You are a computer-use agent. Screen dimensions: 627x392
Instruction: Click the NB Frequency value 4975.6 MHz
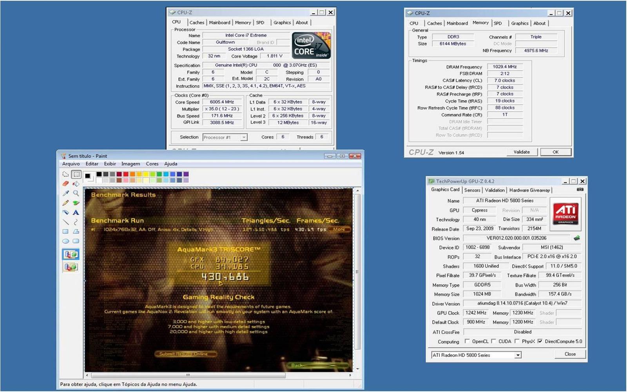pyautogui.click(x=536, y=50)
